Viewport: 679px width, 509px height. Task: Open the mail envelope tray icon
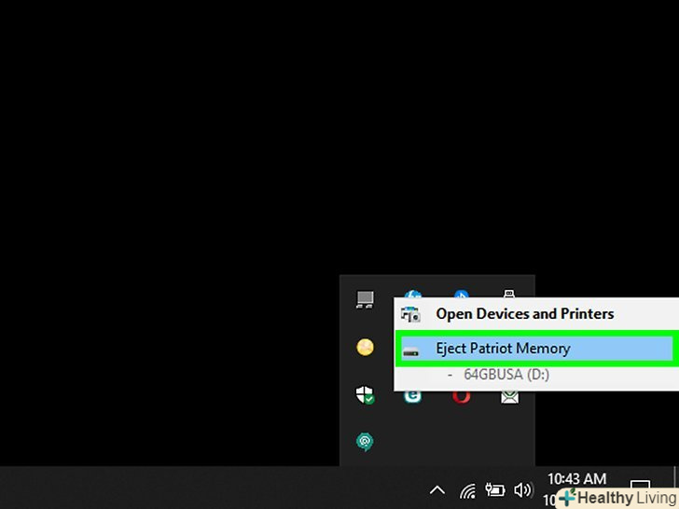click(509, 396)
